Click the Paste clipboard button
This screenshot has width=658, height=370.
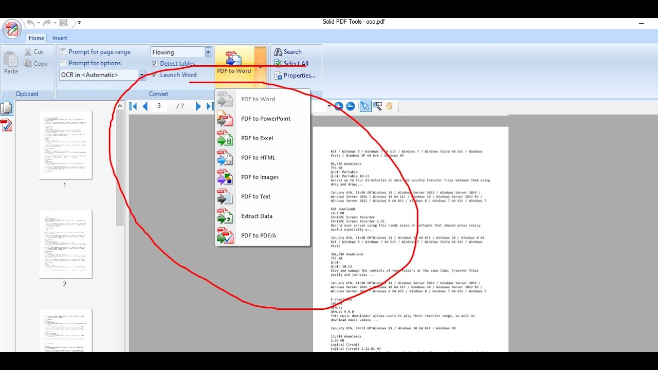point(11,62)
